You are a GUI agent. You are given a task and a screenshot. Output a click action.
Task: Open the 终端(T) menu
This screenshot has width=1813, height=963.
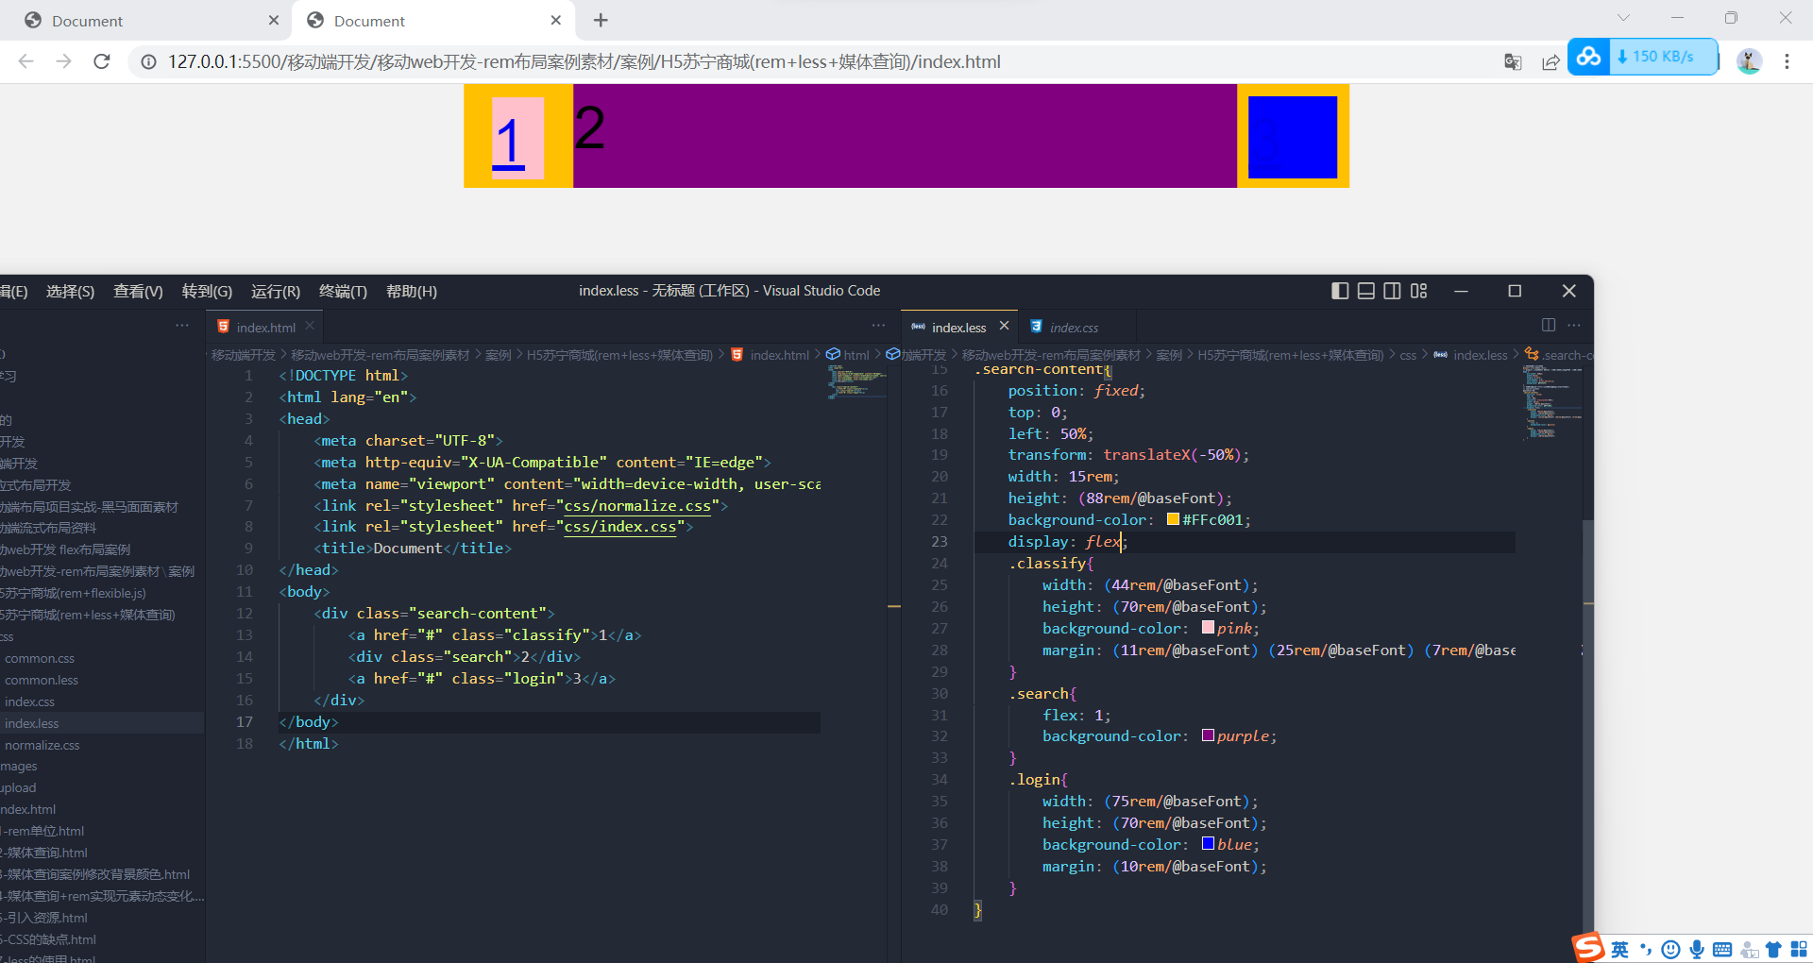(343, 291)
